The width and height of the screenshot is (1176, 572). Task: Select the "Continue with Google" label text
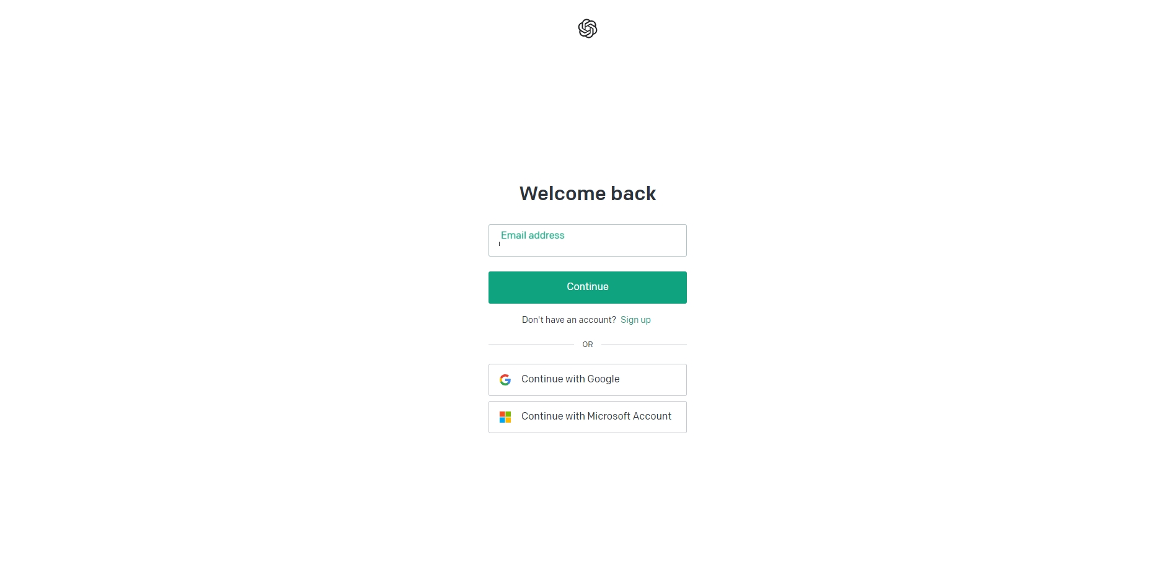[x=570, y=379]
